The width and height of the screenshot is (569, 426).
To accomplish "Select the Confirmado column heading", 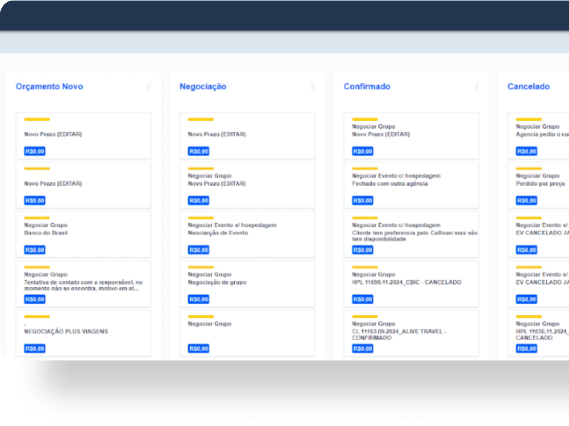I will pos(367,86).
